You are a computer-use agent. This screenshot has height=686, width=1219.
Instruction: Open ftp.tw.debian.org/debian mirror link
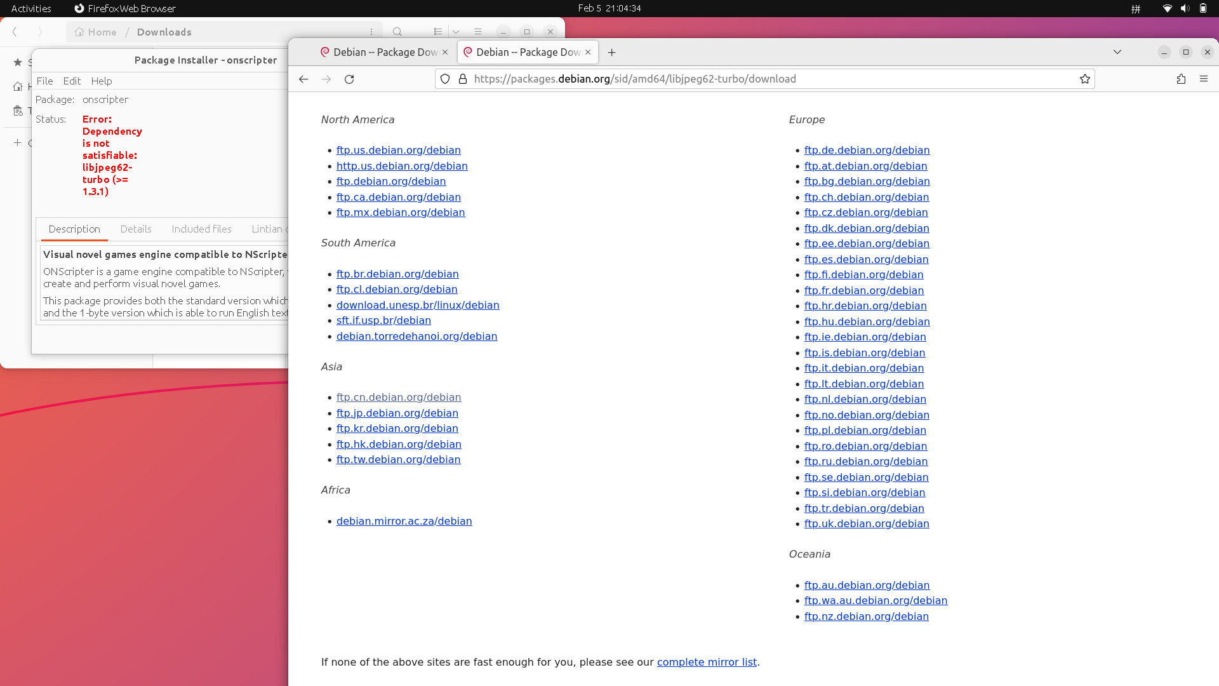[399, 459]
